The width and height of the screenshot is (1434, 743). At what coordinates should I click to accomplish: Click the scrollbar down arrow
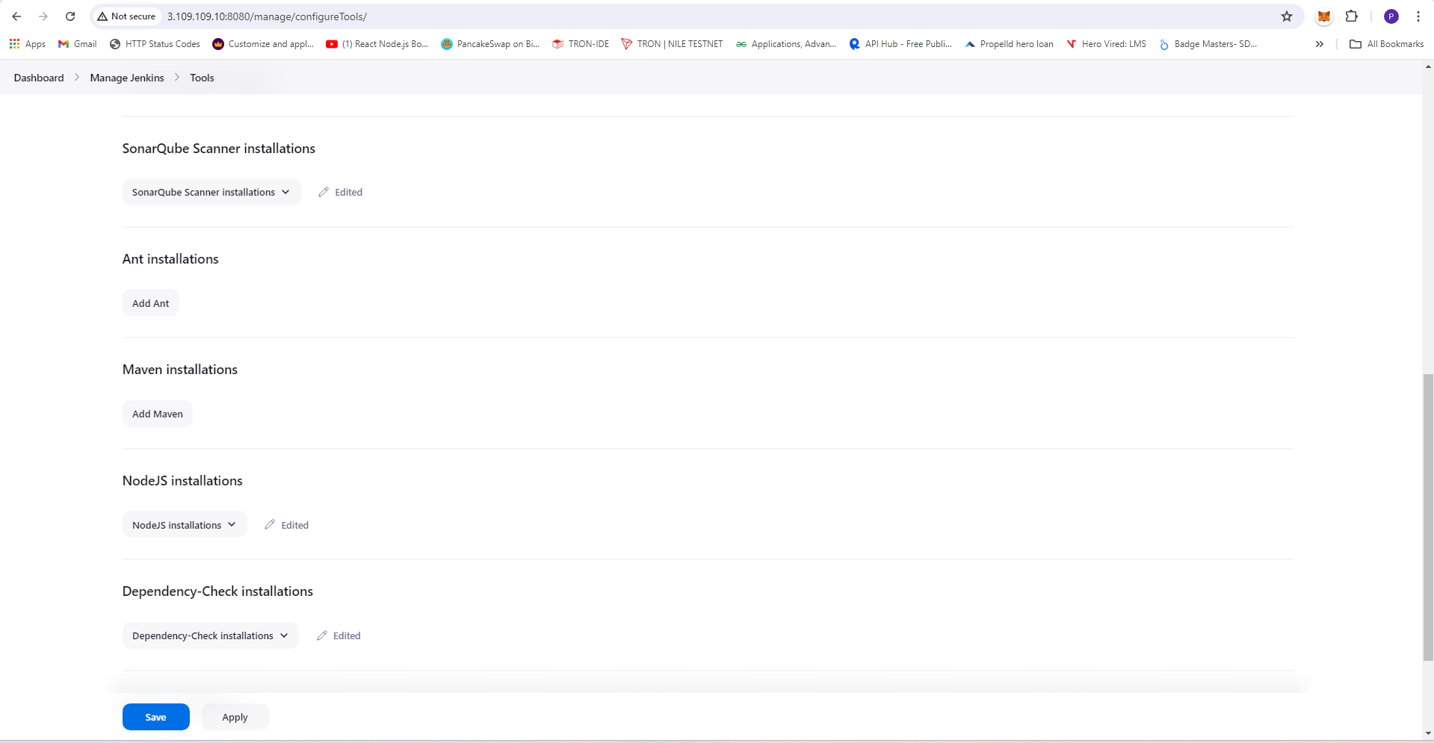click(x=1428, y=733)
